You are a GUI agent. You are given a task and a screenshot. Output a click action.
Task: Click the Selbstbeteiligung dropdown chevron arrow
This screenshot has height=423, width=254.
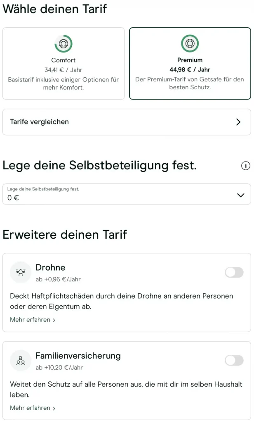(x=241, y=195)
